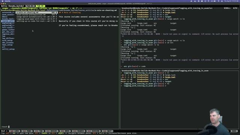Screen dimensions: 240x135
Task: Open the obs_screens directory in ranger
Action: pyautogui.click(x=7, y=43)
